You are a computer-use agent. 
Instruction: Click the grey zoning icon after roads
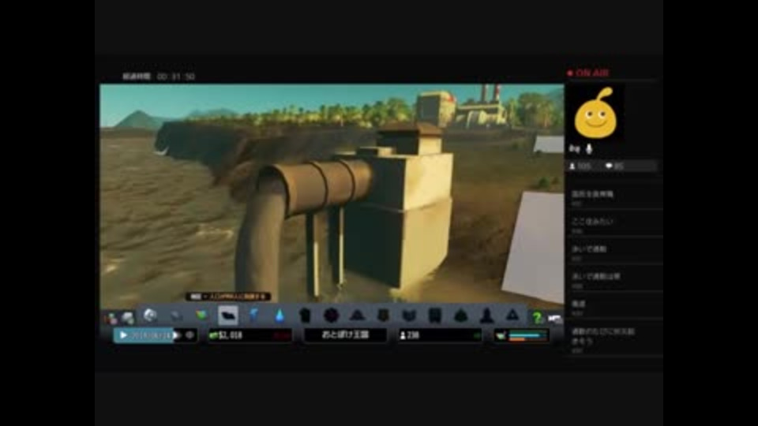click(176, 316)
